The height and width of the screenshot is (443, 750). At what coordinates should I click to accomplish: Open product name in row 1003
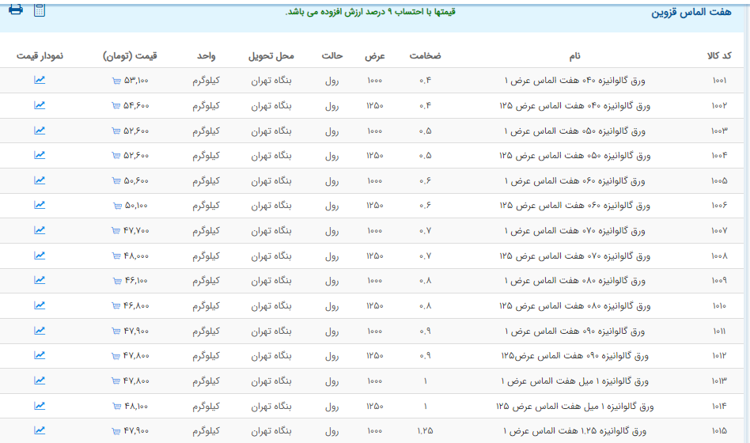coord(575,131)
